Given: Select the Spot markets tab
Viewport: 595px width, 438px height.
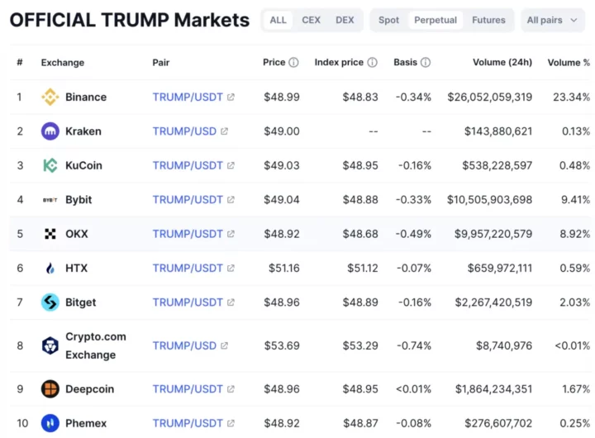Looking at the screenshot, I should click(x=388, y=20).
